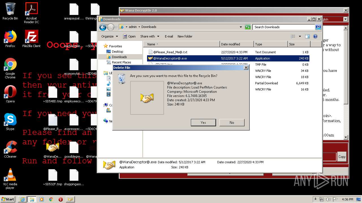Sort files by the Name column header
This screenshot has width=362, height=203.
182,44
